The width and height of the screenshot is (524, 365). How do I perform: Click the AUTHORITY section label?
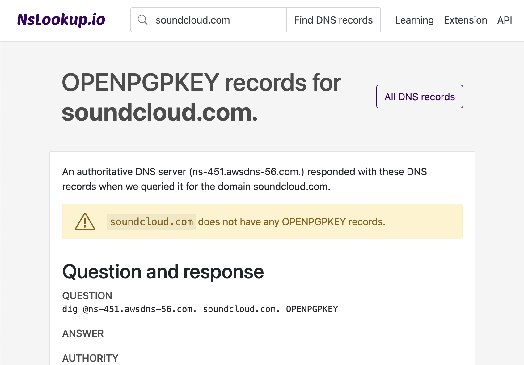coord(90,358)
